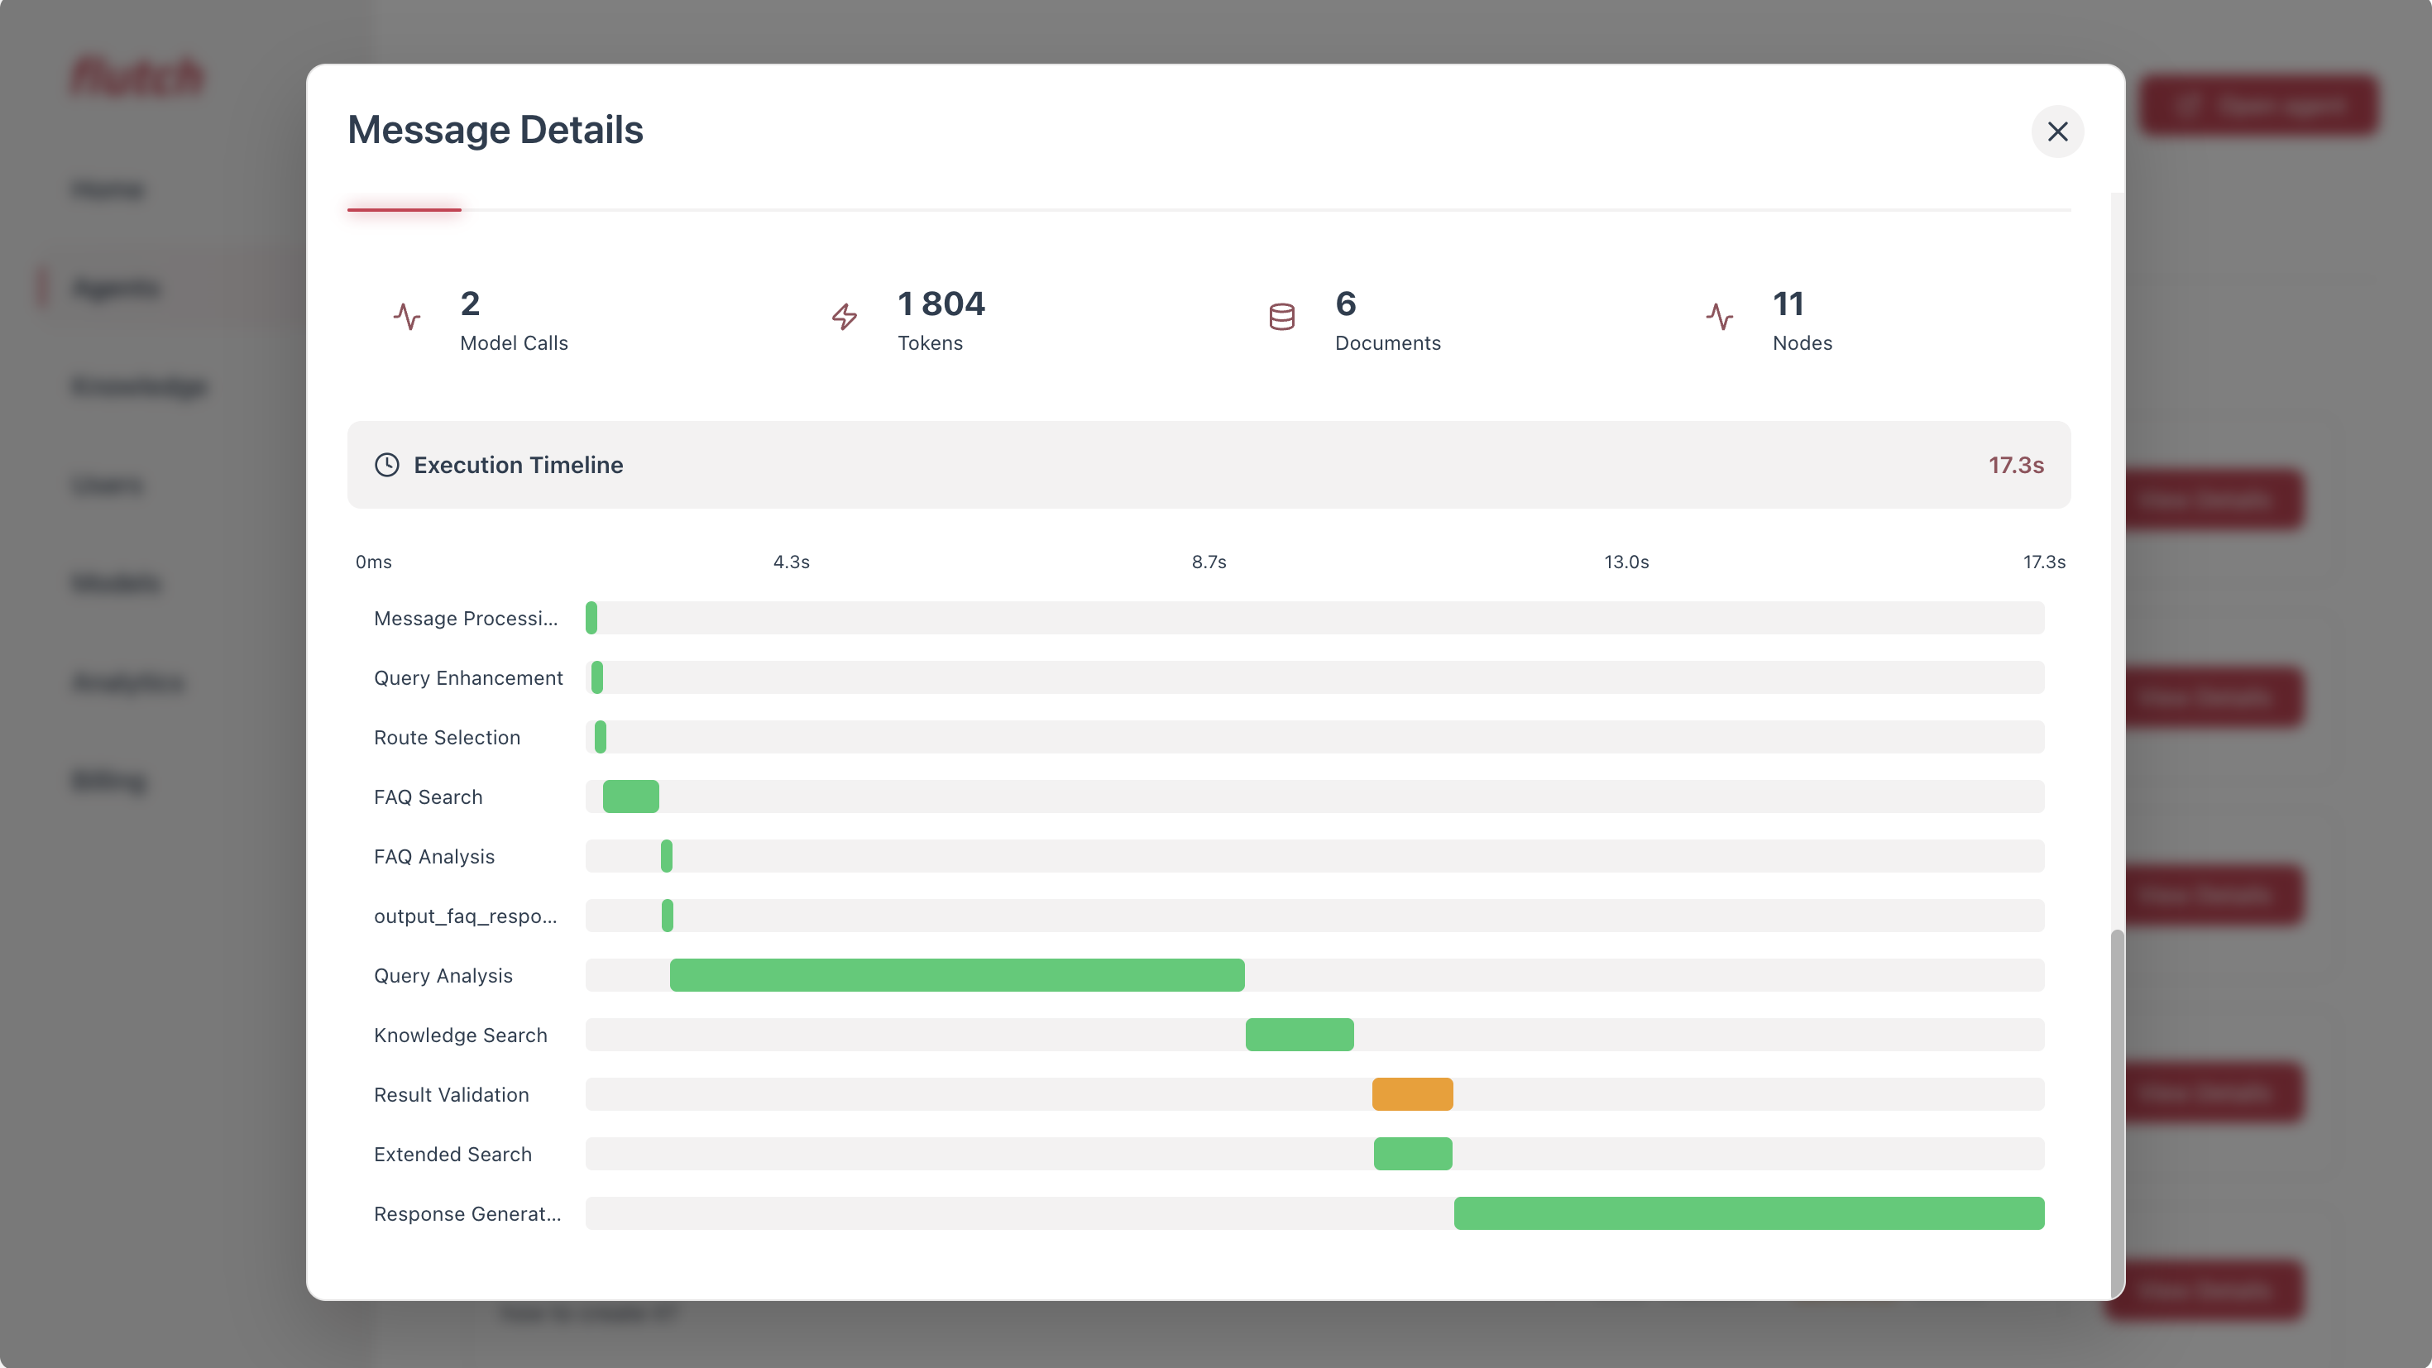The image size is (2432, 1368).
Task: Click the FAQ Search timeline bar
Action: click(630, 796)
